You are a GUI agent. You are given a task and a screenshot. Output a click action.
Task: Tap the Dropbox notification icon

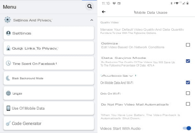pyautogui.click(x=114, y=4)
